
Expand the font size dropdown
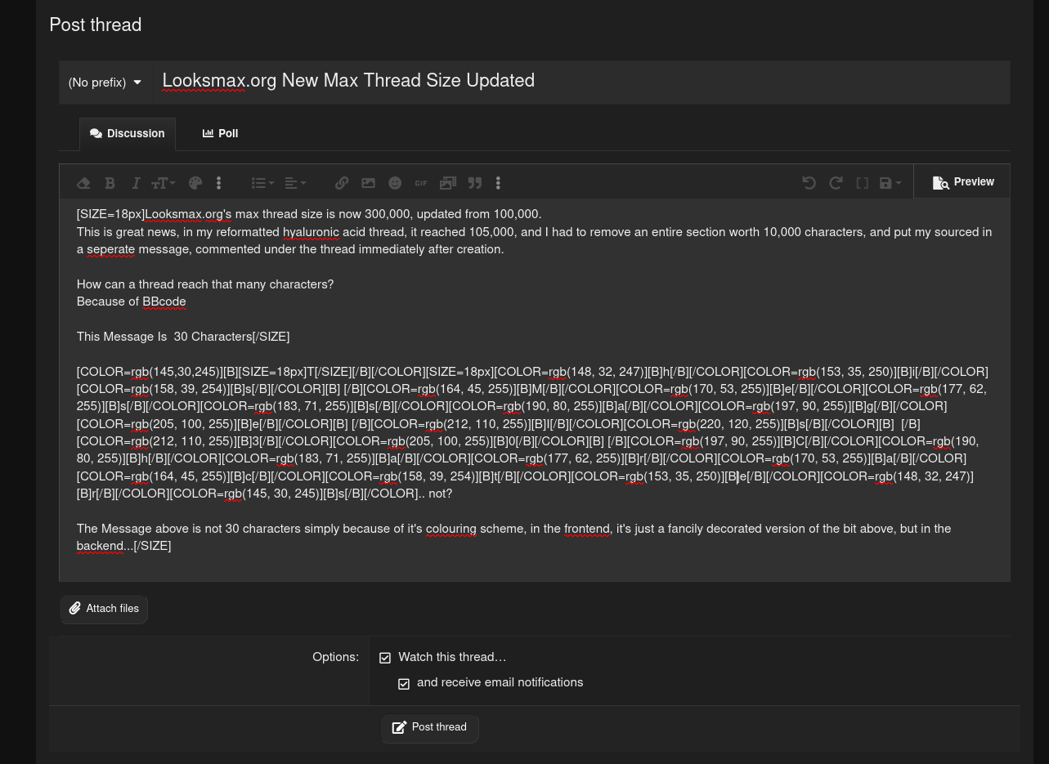(x=164, y=183)
